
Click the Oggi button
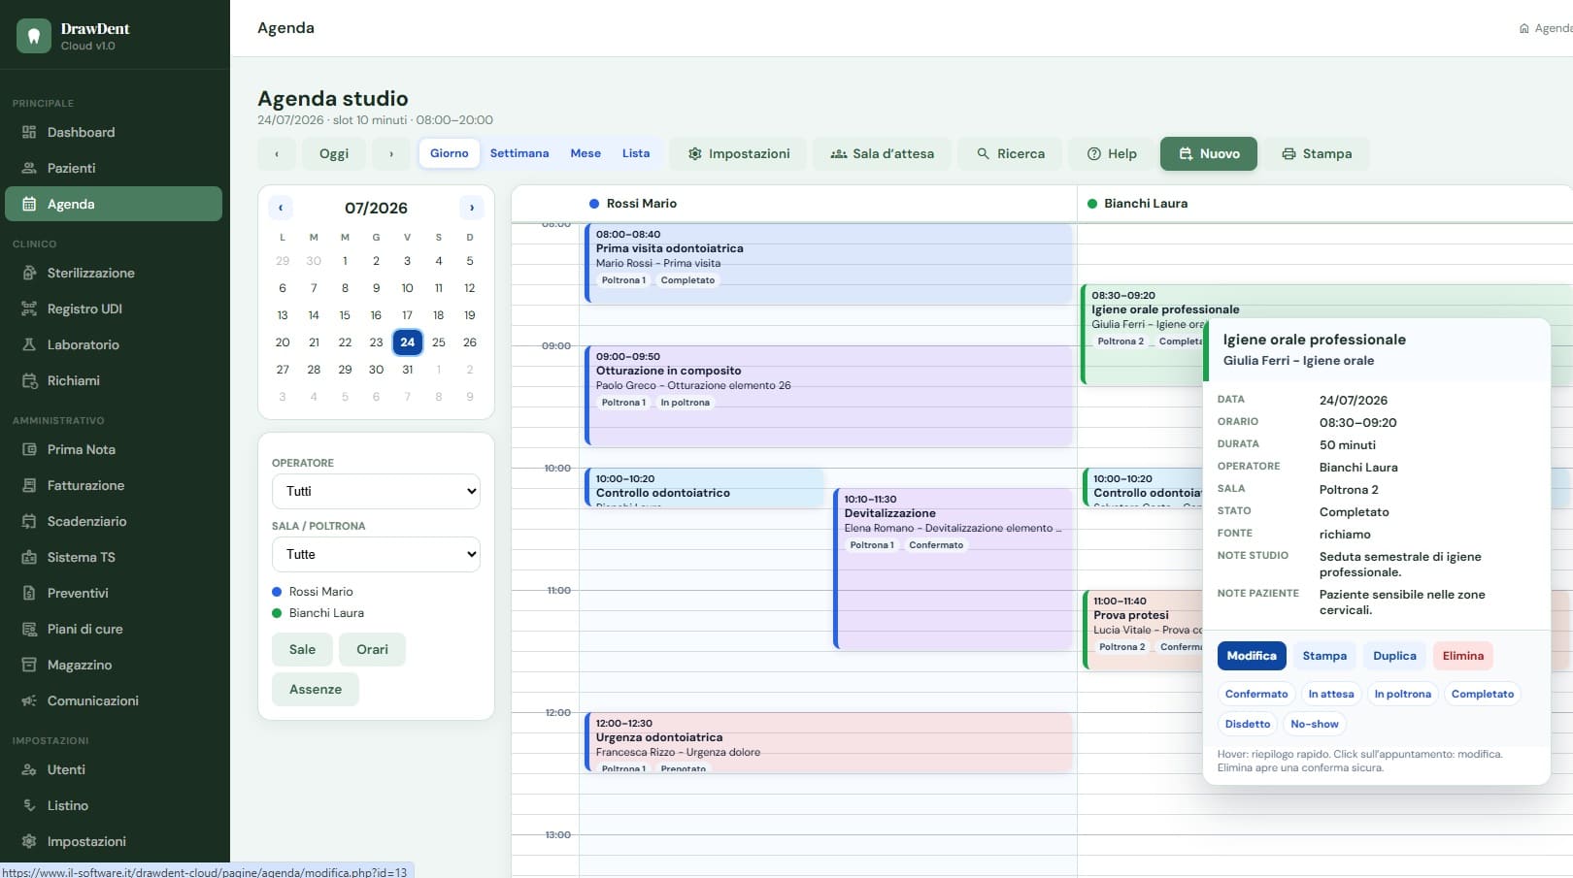point(334,153)
